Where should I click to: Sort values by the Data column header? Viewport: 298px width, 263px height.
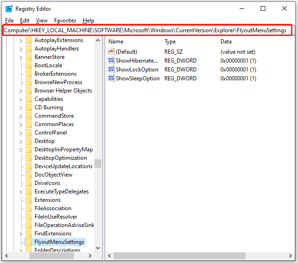click(255, 42)
